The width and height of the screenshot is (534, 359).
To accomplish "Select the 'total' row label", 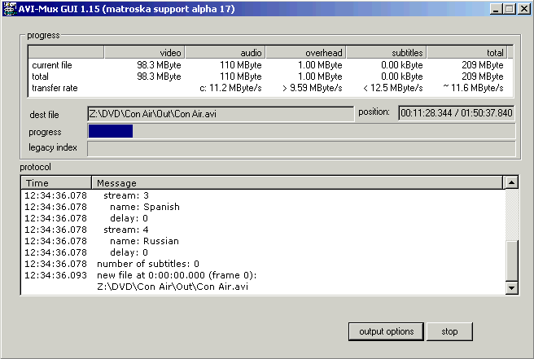I will [40, 77].
